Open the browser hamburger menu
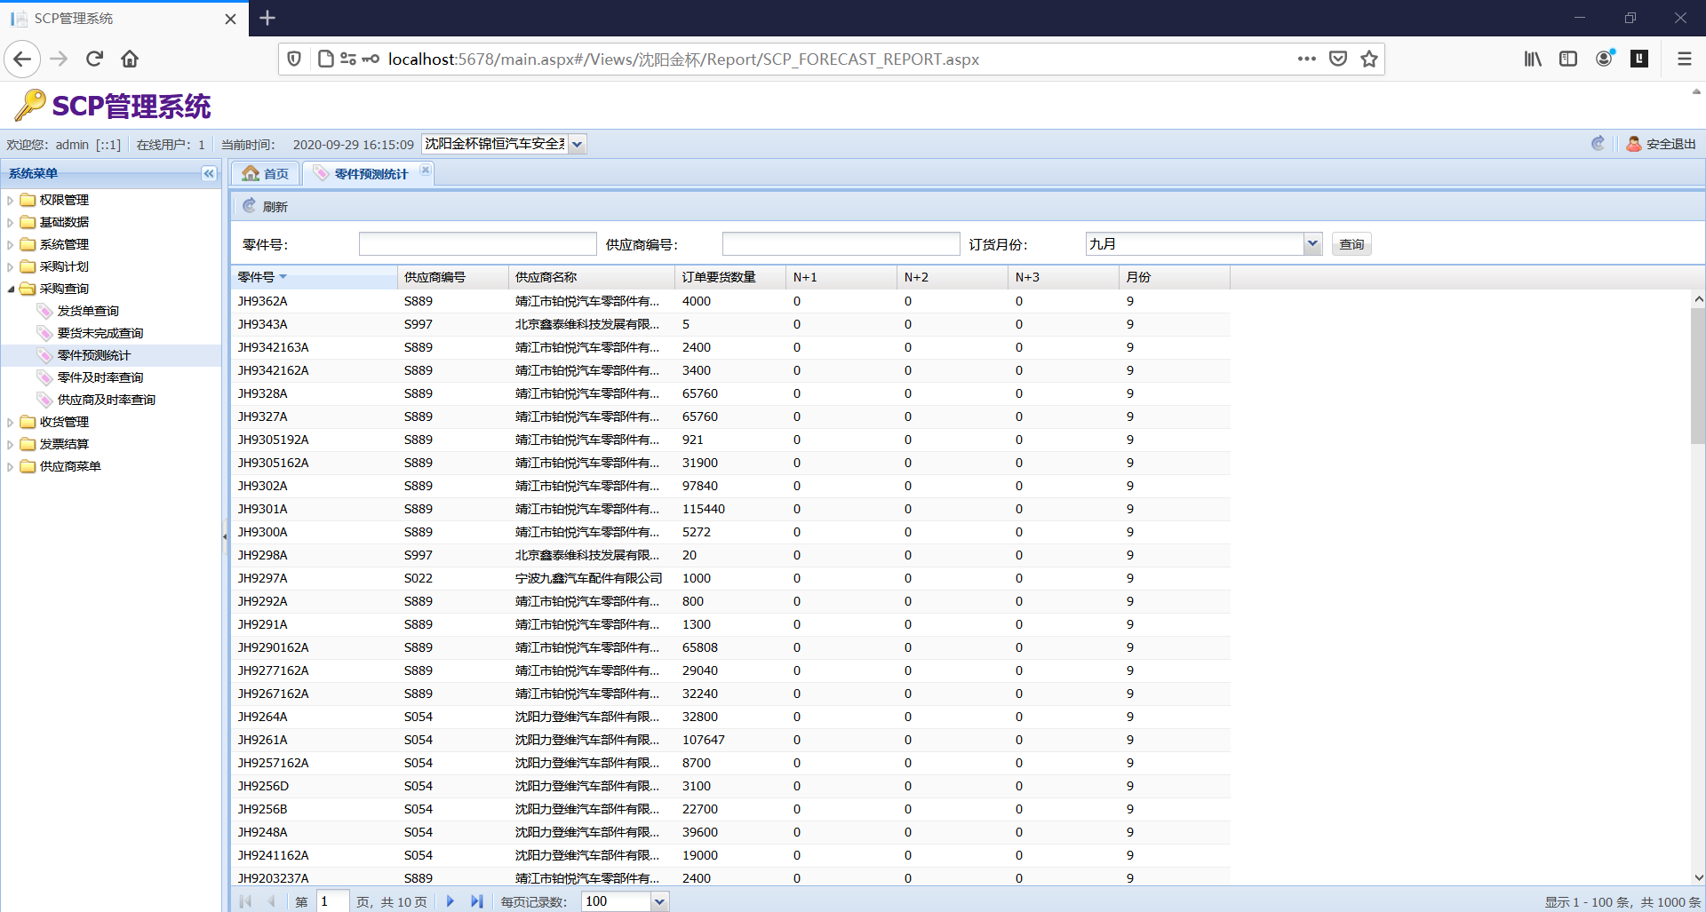Screen dimensions: 1706x912 pyautogui.click(x=1684, y=59)
